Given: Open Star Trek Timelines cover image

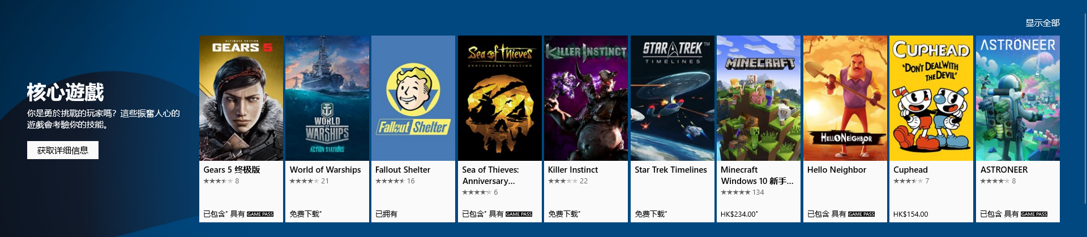Looking at the screenshot, I should 673,98.
